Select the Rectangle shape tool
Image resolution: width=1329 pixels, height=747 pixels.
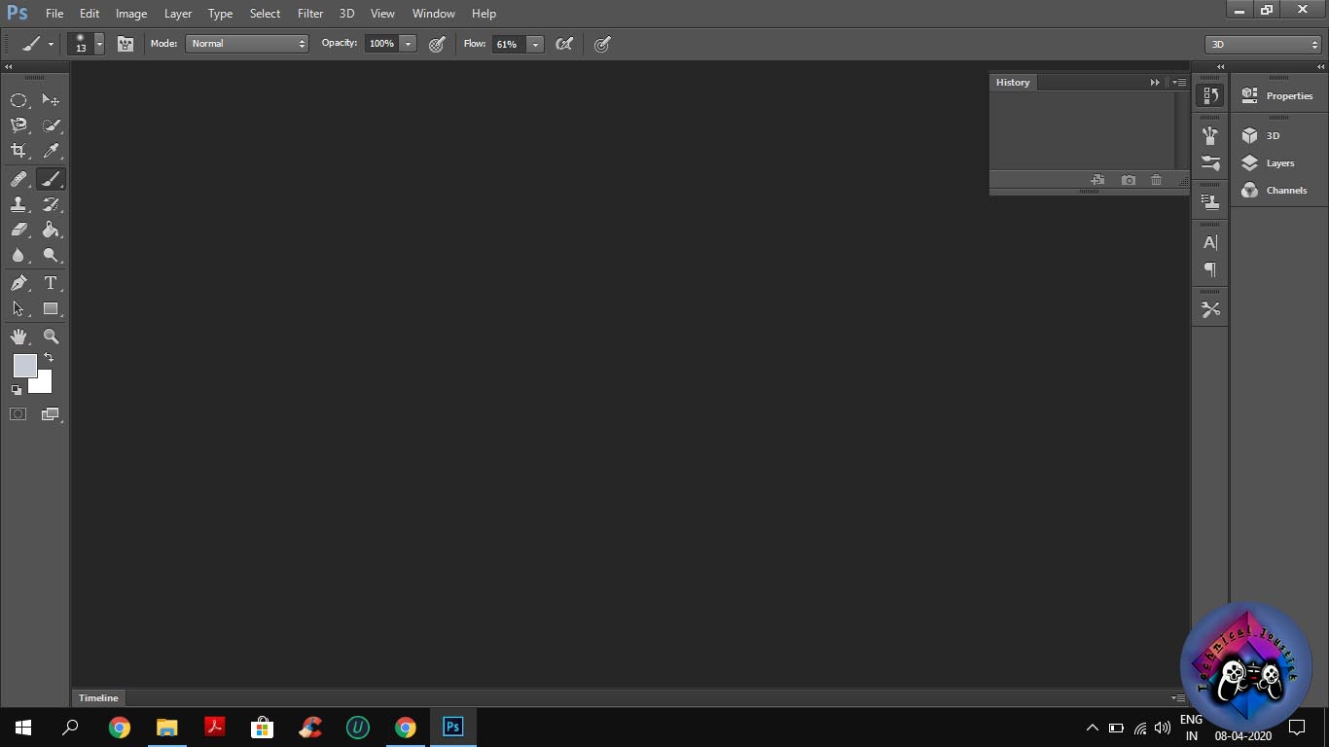[51, 308]
